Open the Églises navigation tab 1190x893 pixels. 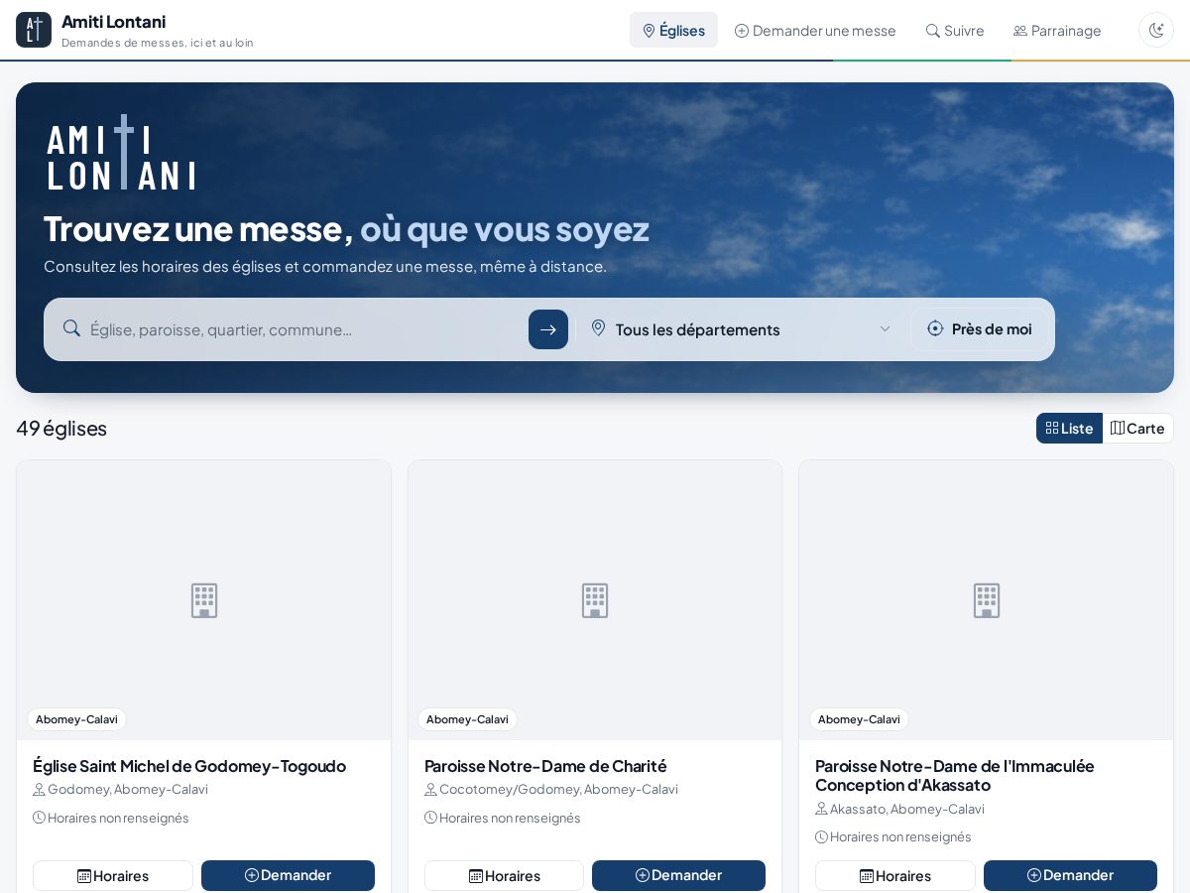coord(673,30)
